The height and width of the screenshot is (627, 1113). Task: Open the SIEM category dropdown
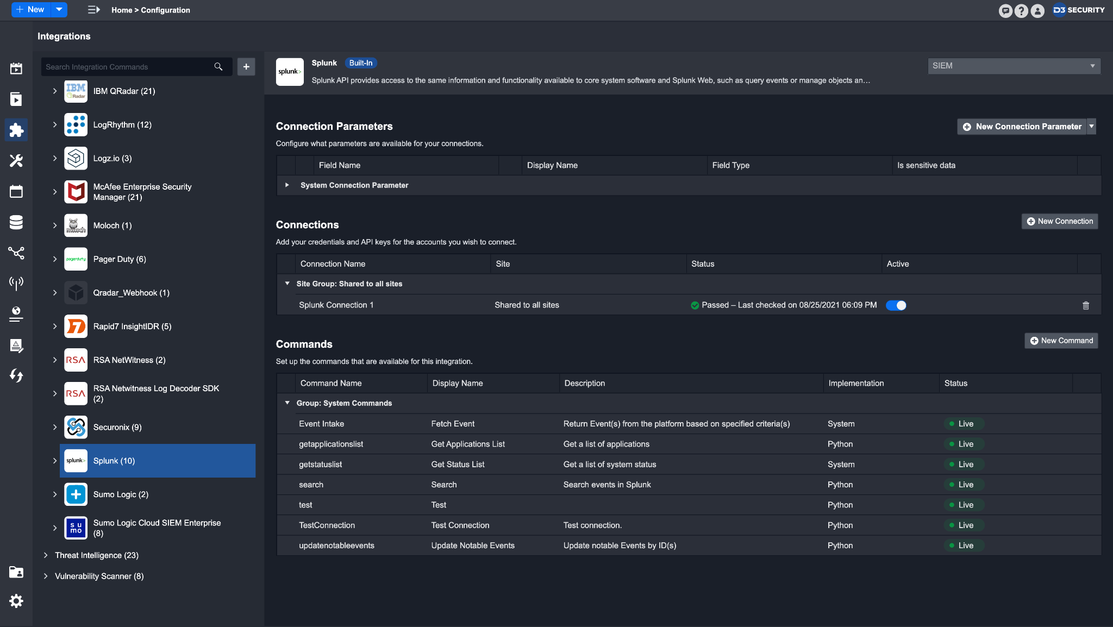(x=1014, y=66)
